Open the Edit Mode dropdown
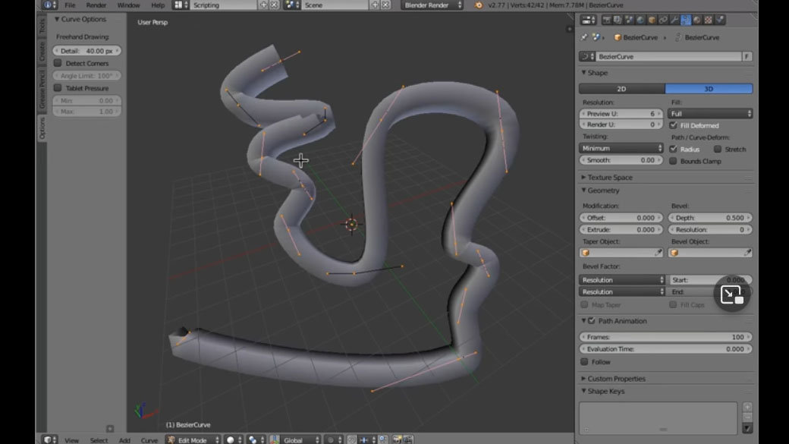 pos(191,439)
